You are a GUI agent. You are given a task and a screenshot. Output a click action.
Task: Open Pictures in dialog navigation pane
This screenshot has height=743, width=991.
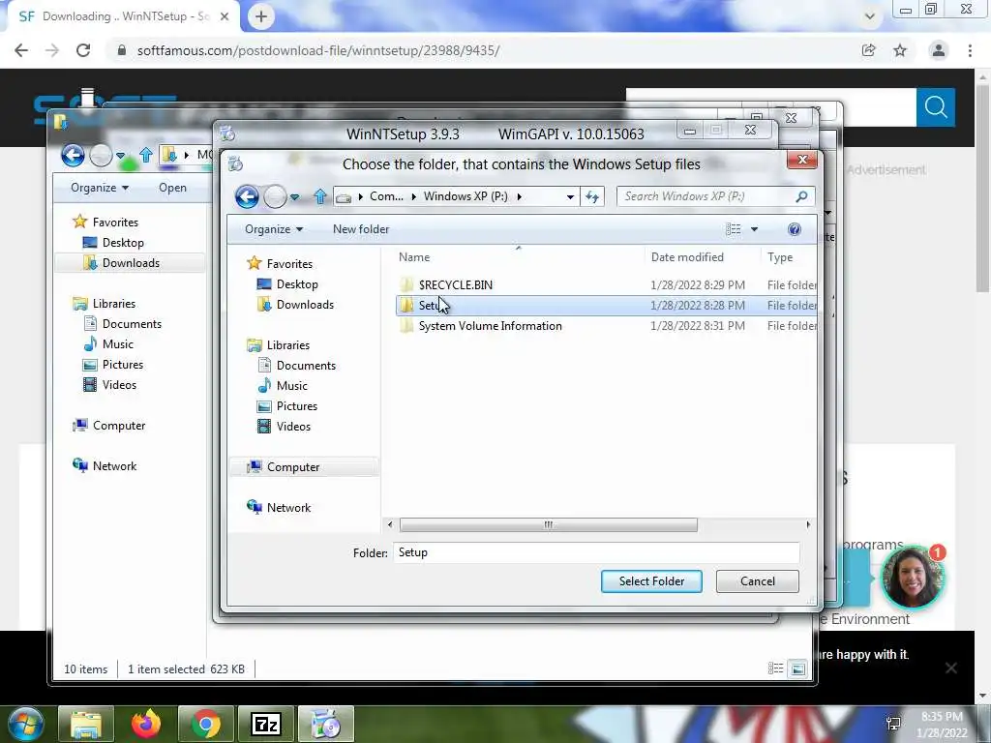(296, 405)
